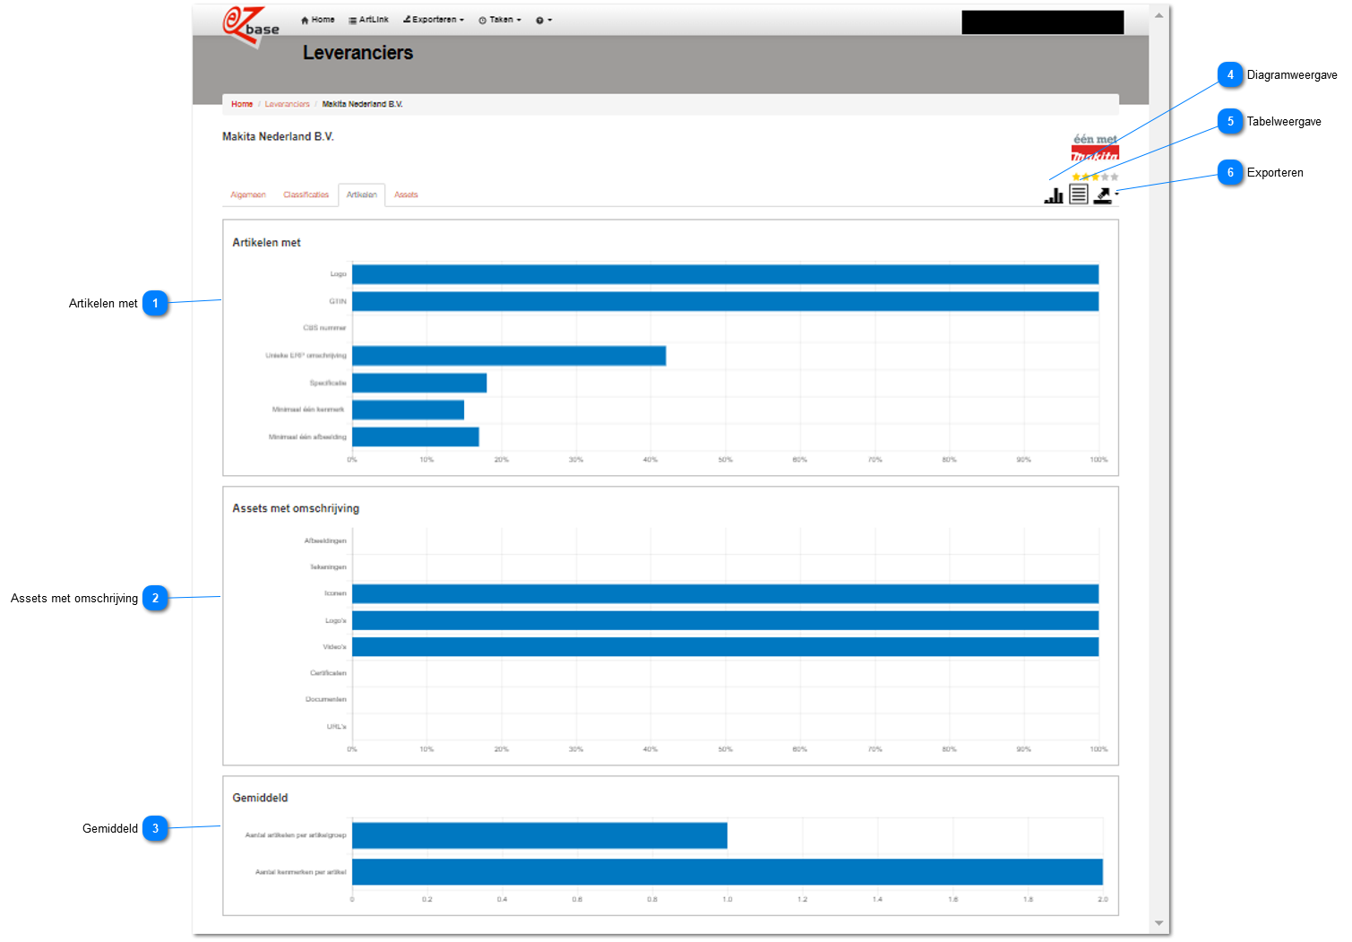Click the EZ-base logo
Viewport: 1352px width, 942px height.
[x=250, y=25]
